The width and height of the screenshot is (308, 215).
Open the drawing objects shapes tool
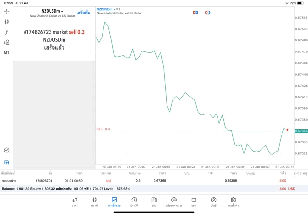[6, 42]
